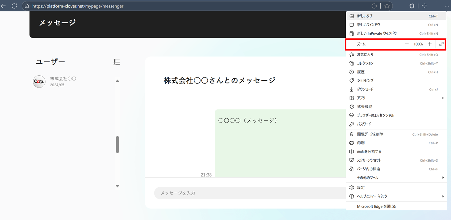Click the three-dots settings and more button

pos(446,6)
